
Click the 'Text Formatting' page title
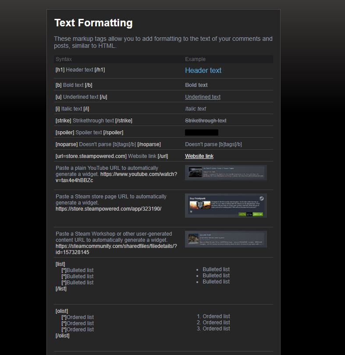[93, 23]
